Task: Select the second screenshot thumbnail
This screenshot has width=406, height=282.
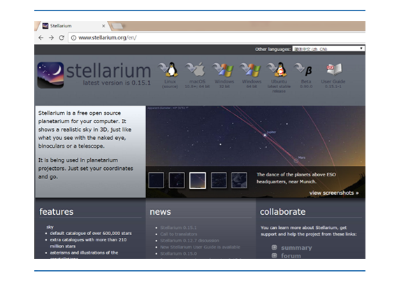Action: (x=177, y=180)
